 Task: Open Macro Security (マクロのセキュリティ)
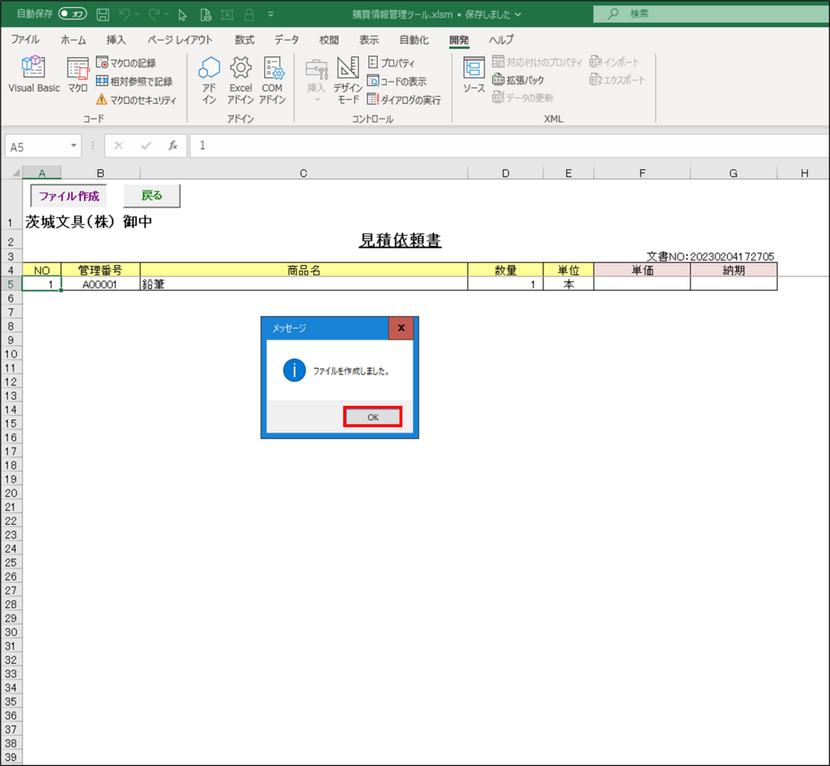(136, 100)
